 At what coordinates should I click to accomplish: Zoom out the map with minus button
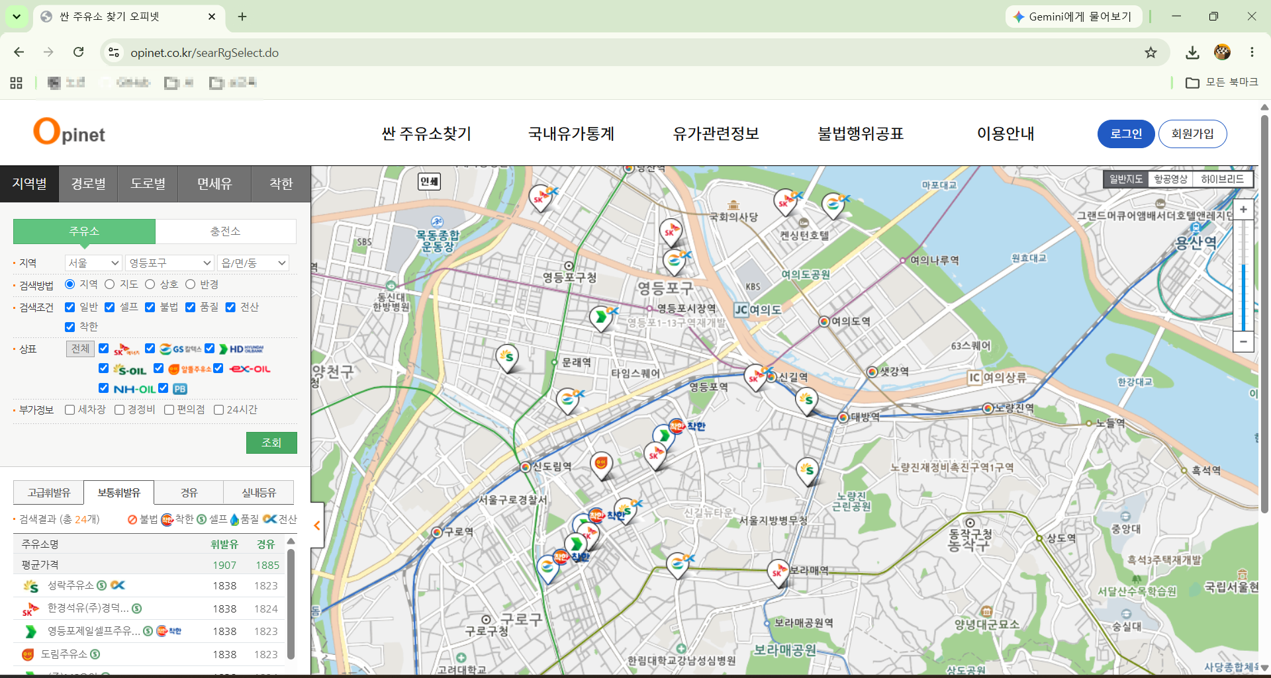1243,341
